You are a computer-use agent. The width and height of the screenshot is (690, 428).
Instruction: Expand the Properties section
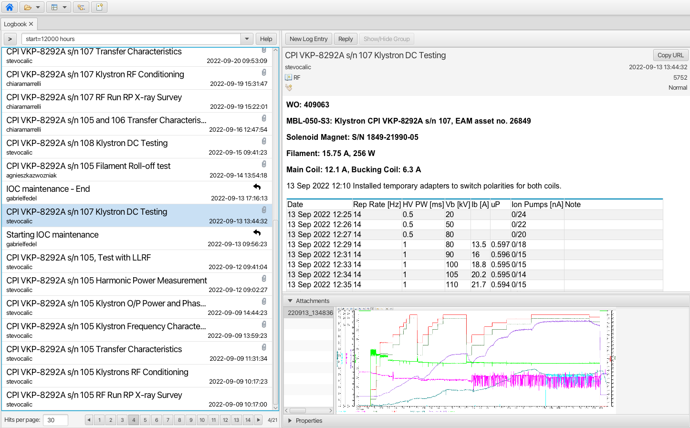(290, 421)
